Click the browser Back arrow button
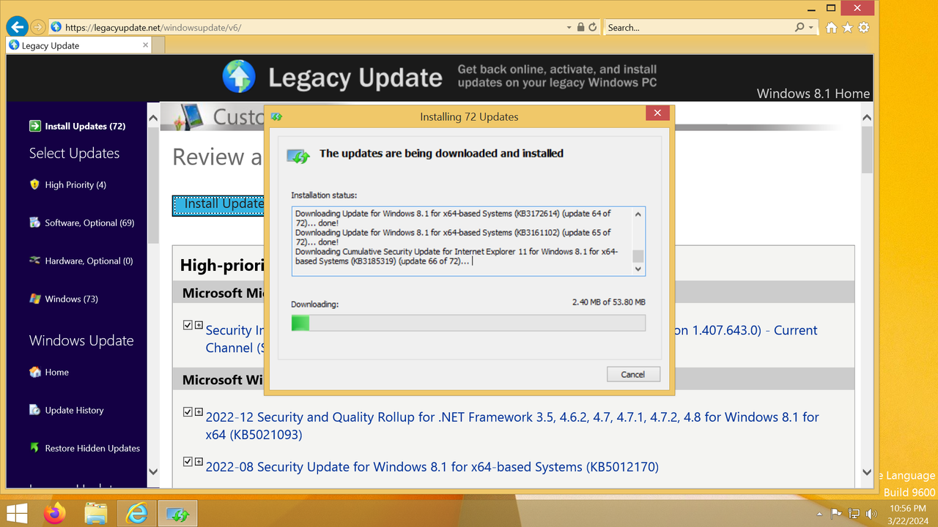 click(x=17, y=27)
